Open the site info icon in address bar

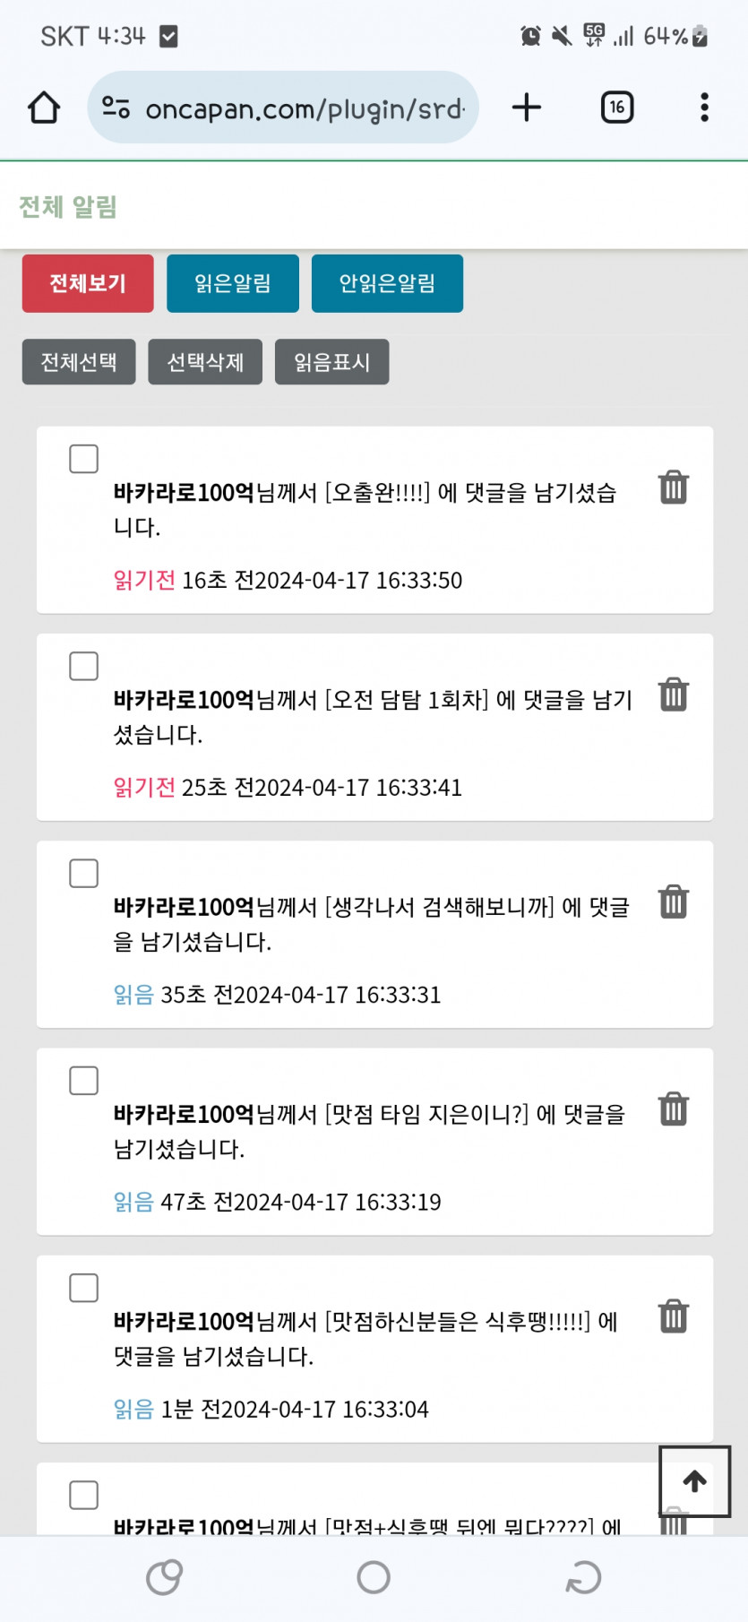(x=116, y=108)
